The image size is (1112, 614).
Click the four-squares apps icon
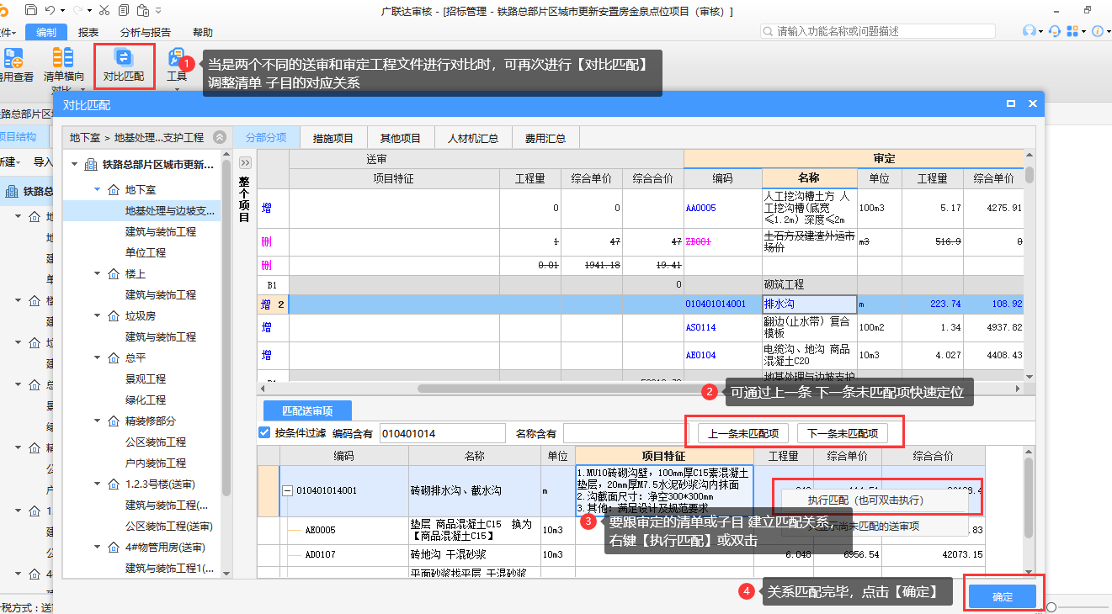coord(1072,31)
